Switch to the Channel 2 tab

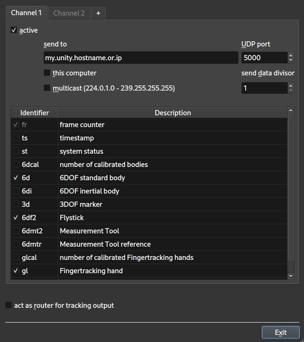(x=69, y=13)
